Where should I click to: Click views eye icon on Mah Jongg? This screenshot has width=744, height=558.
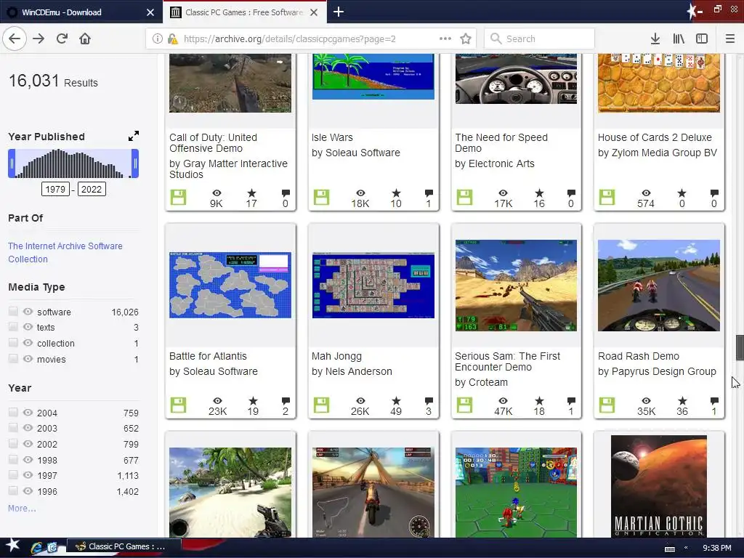(x=360, y=401)
